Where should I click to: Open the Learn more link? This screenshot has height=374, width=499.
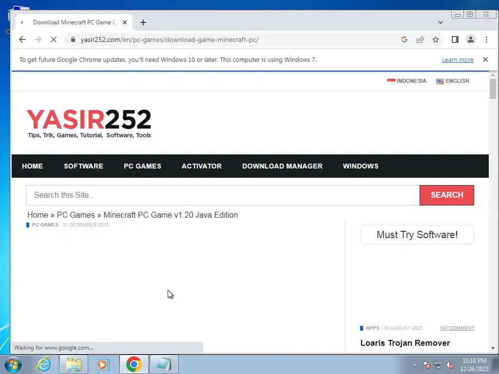[458, 60]
